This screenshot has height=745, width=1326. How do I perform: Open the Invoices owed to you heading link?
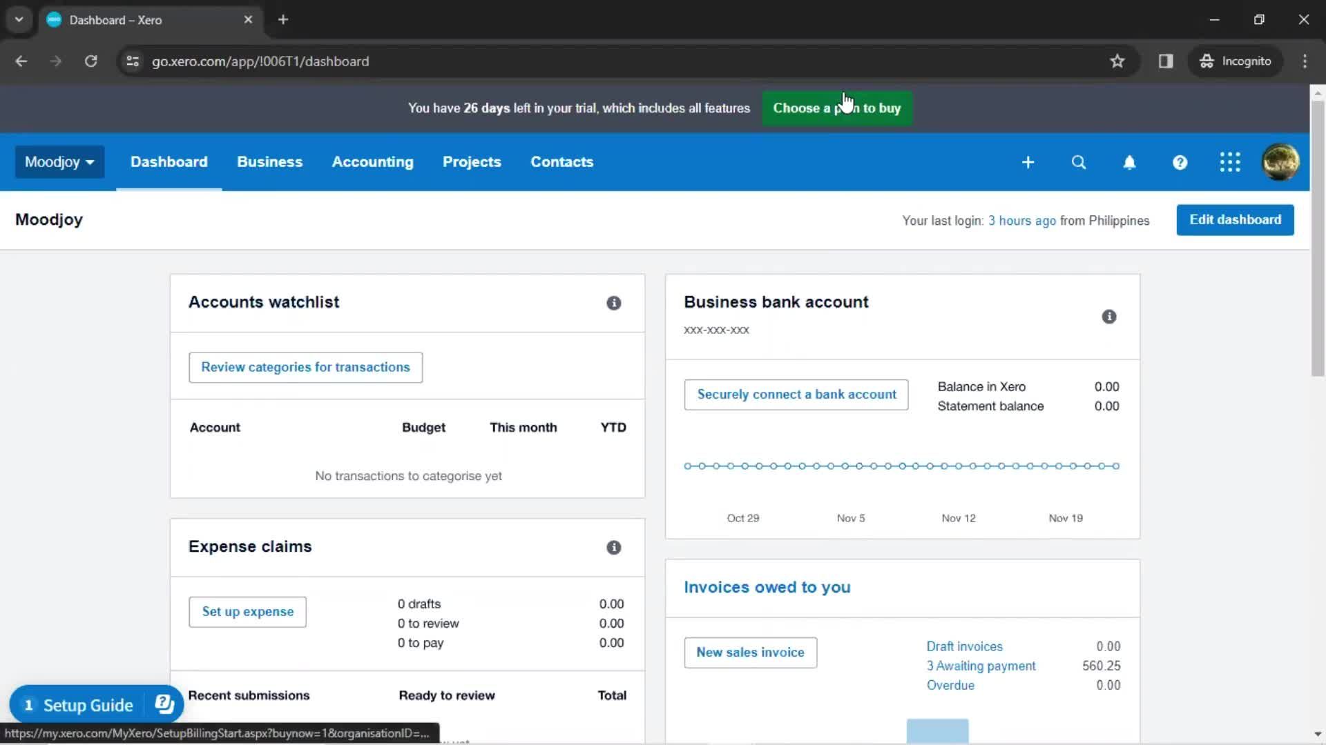click(x=767, y=588)
